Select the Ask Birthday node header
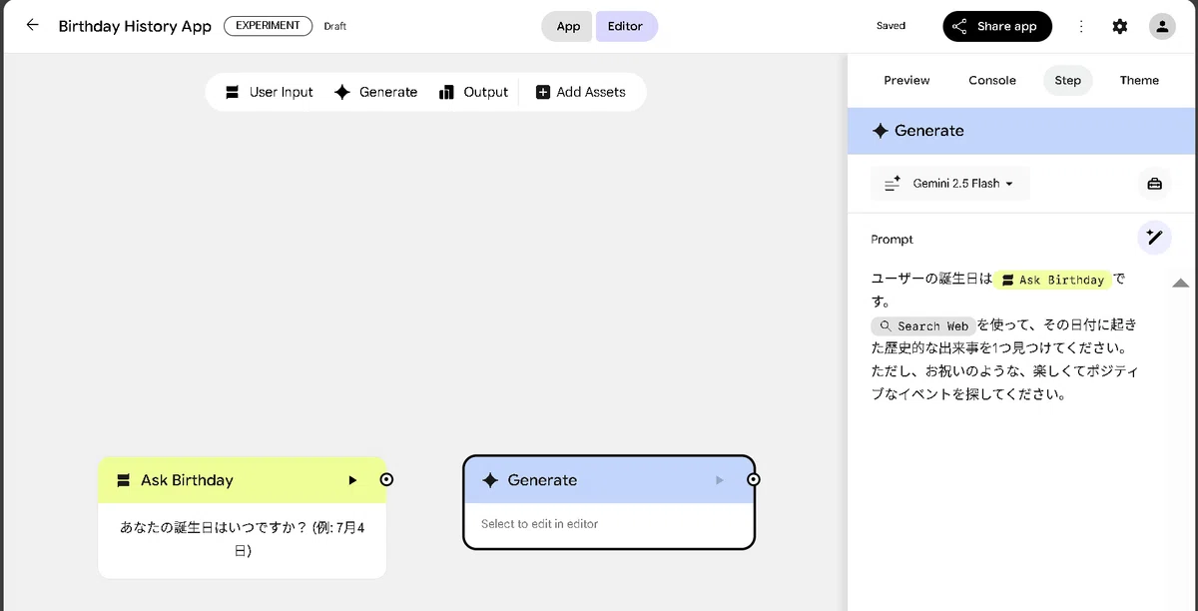Screen dimensions: 1198x611 click(242, 480)
